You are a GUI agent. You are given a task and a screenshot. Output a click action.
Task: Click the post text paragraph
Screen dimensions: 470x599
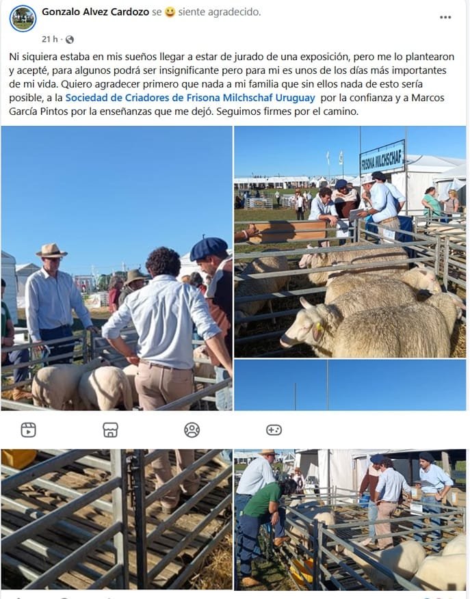click(x=233, y=84)
